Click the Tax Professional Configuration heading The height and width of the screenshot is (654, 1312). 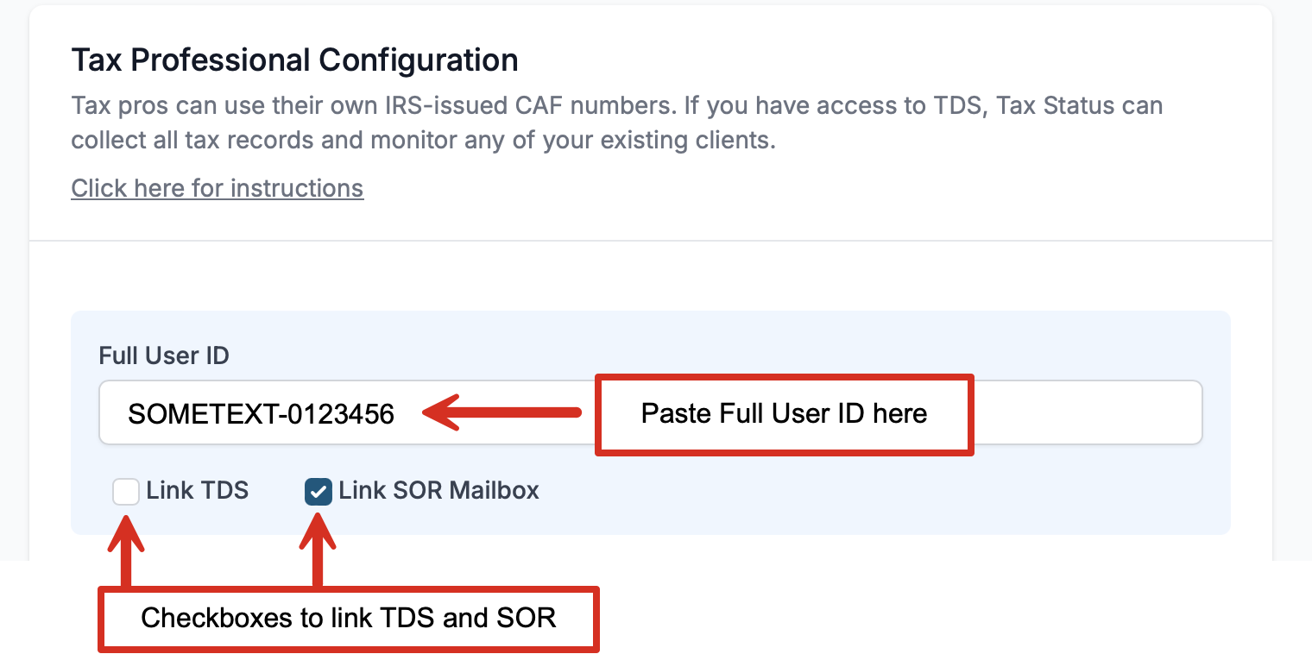click(x=294, y=60)
